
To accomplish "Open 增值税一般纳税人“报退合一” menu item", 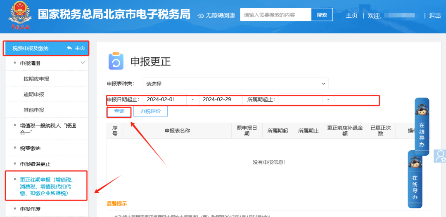I will pyautogui.click(x=48, y=129).
